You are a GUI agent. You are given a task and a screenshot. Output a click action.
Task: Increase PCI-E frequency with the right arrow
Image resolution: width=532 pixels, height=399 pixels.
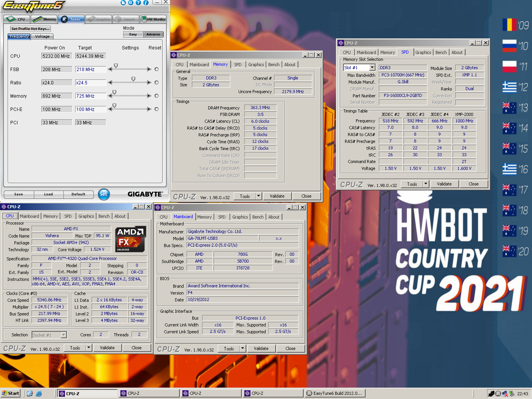point(149,109)
